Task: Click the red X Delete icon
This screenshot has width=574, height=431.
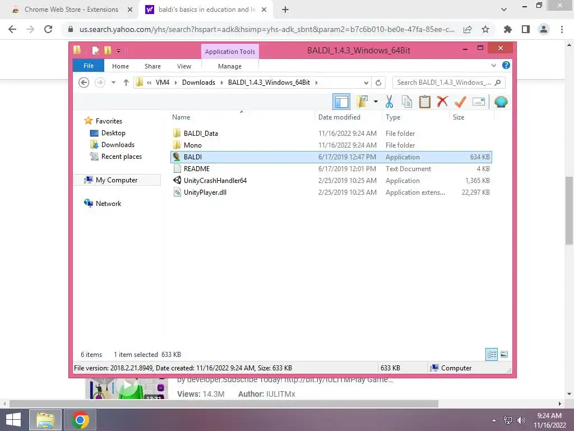Action: [x=443, y=101]
